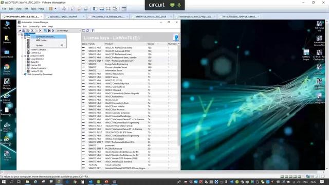Image resolution: width=329 pixels, height=185 pixels.
Task: Select LicWcc73 (G:) drive in tree
Action: (x=36, y=71)
